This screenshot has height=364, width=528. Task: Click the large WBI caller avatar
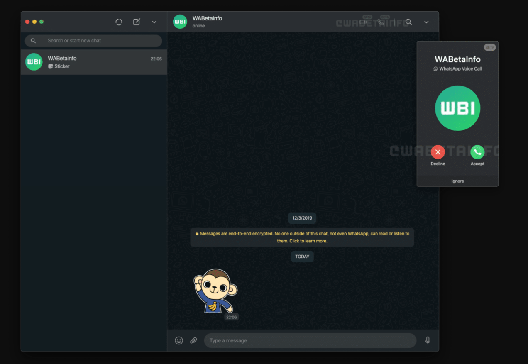click(457, 108)
